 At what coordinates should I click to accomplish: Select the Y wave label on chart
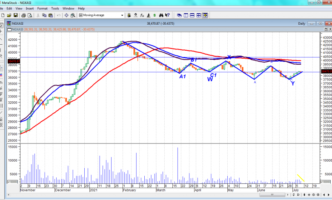[x=293, y=83]
